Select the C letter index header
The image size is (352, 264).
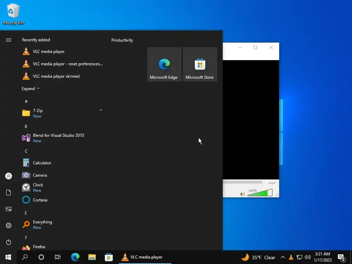(x=26, y=151)
